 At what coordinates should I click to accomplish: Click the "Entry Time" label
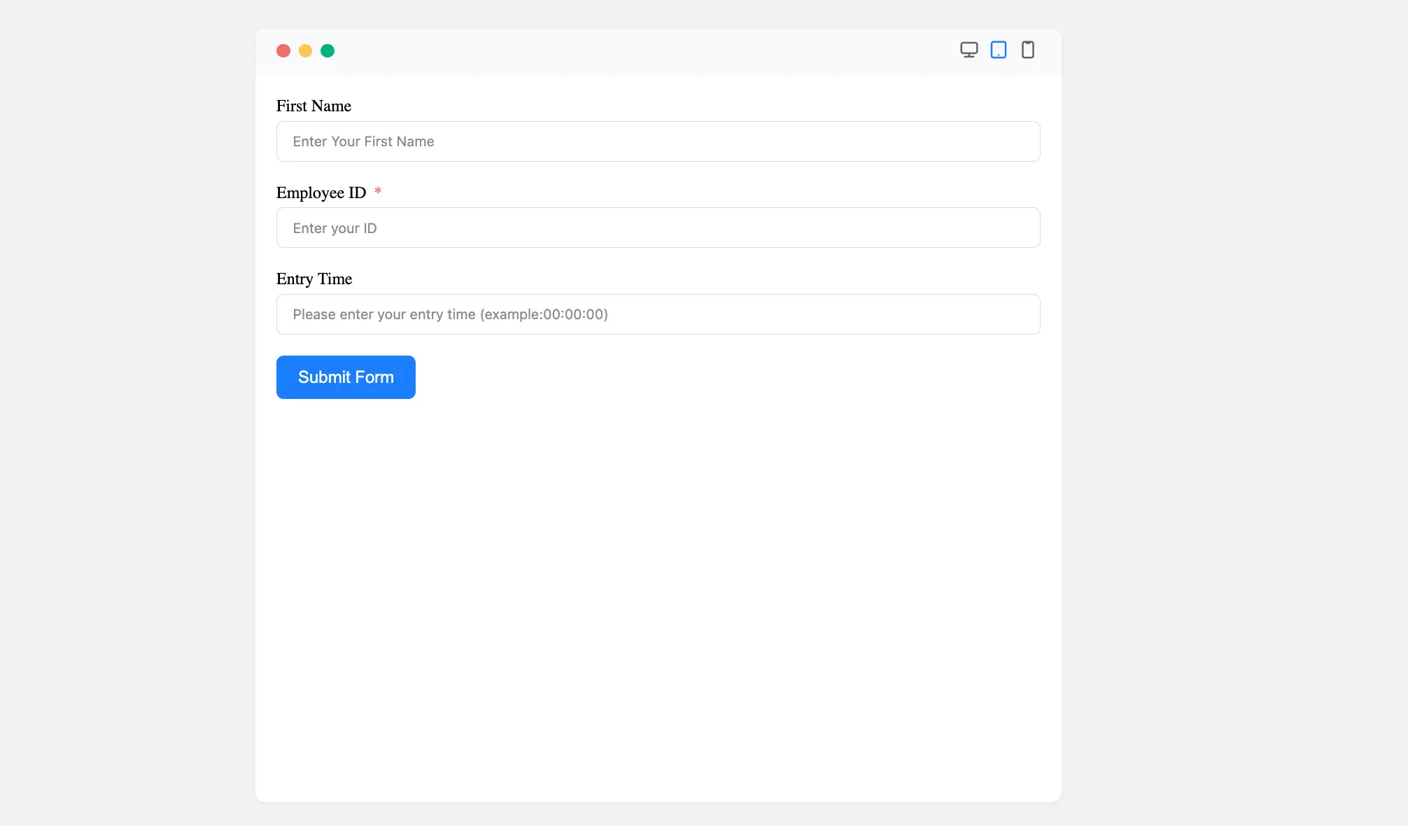coord(314,279)
